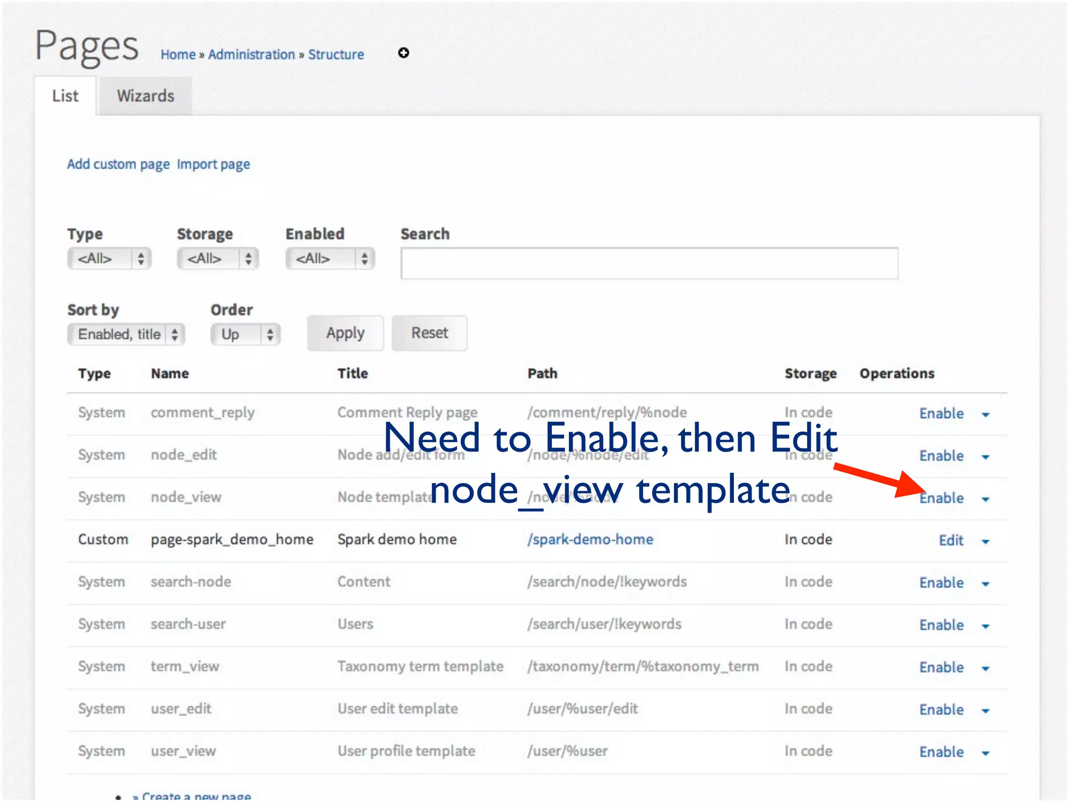
Task: Click the Storage column header
Action: 811,373
